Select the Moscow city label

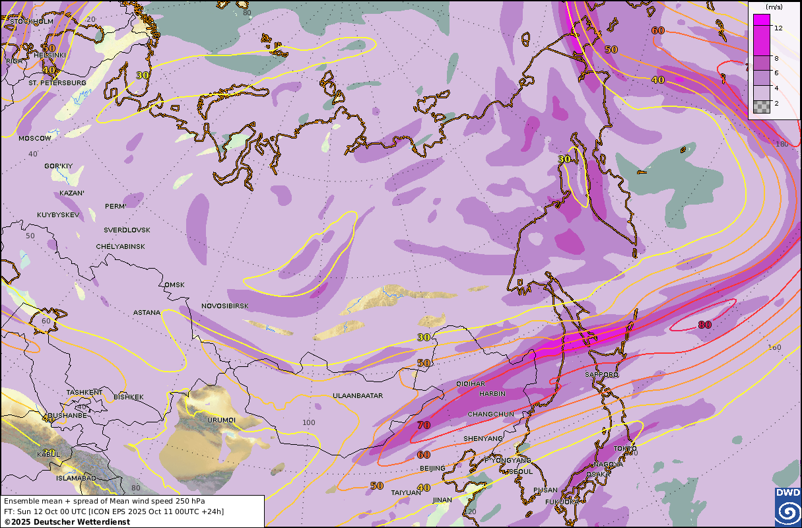(x=34, y=139)
